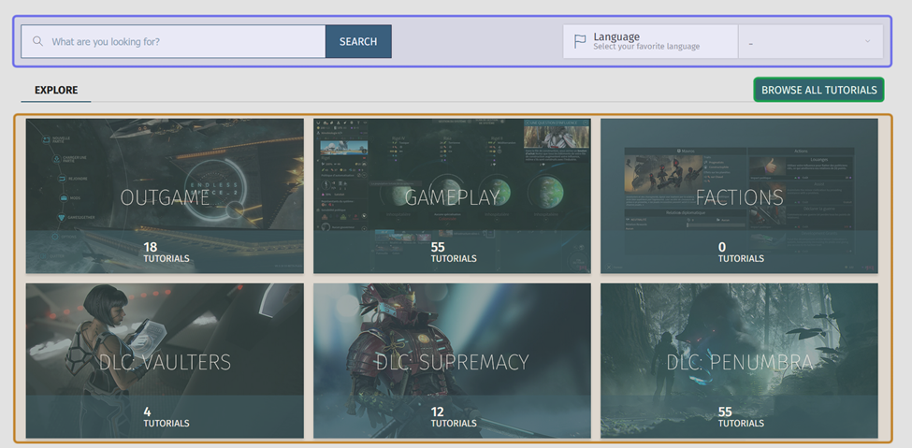This screenshot has width=912, height=448.
Task: Switch to the EXPLORE tab
Action: (56, 91)
